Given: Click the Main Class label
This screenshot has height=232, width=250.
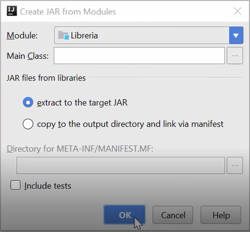Looking at the screenshot, I should [28, 56].
